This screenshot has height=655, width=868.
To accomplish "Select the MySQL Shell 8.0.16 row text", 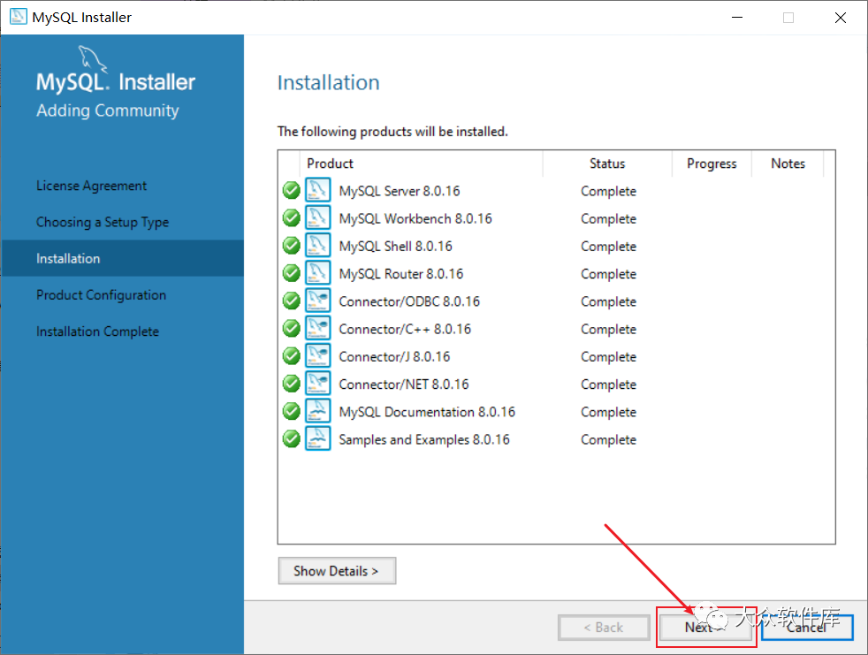I will pyautogui.click(x=395, y=247).
